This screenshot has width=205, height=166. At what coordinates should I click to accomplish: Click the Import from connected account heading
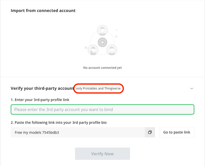pyautogui.click(x=43, y=10)
